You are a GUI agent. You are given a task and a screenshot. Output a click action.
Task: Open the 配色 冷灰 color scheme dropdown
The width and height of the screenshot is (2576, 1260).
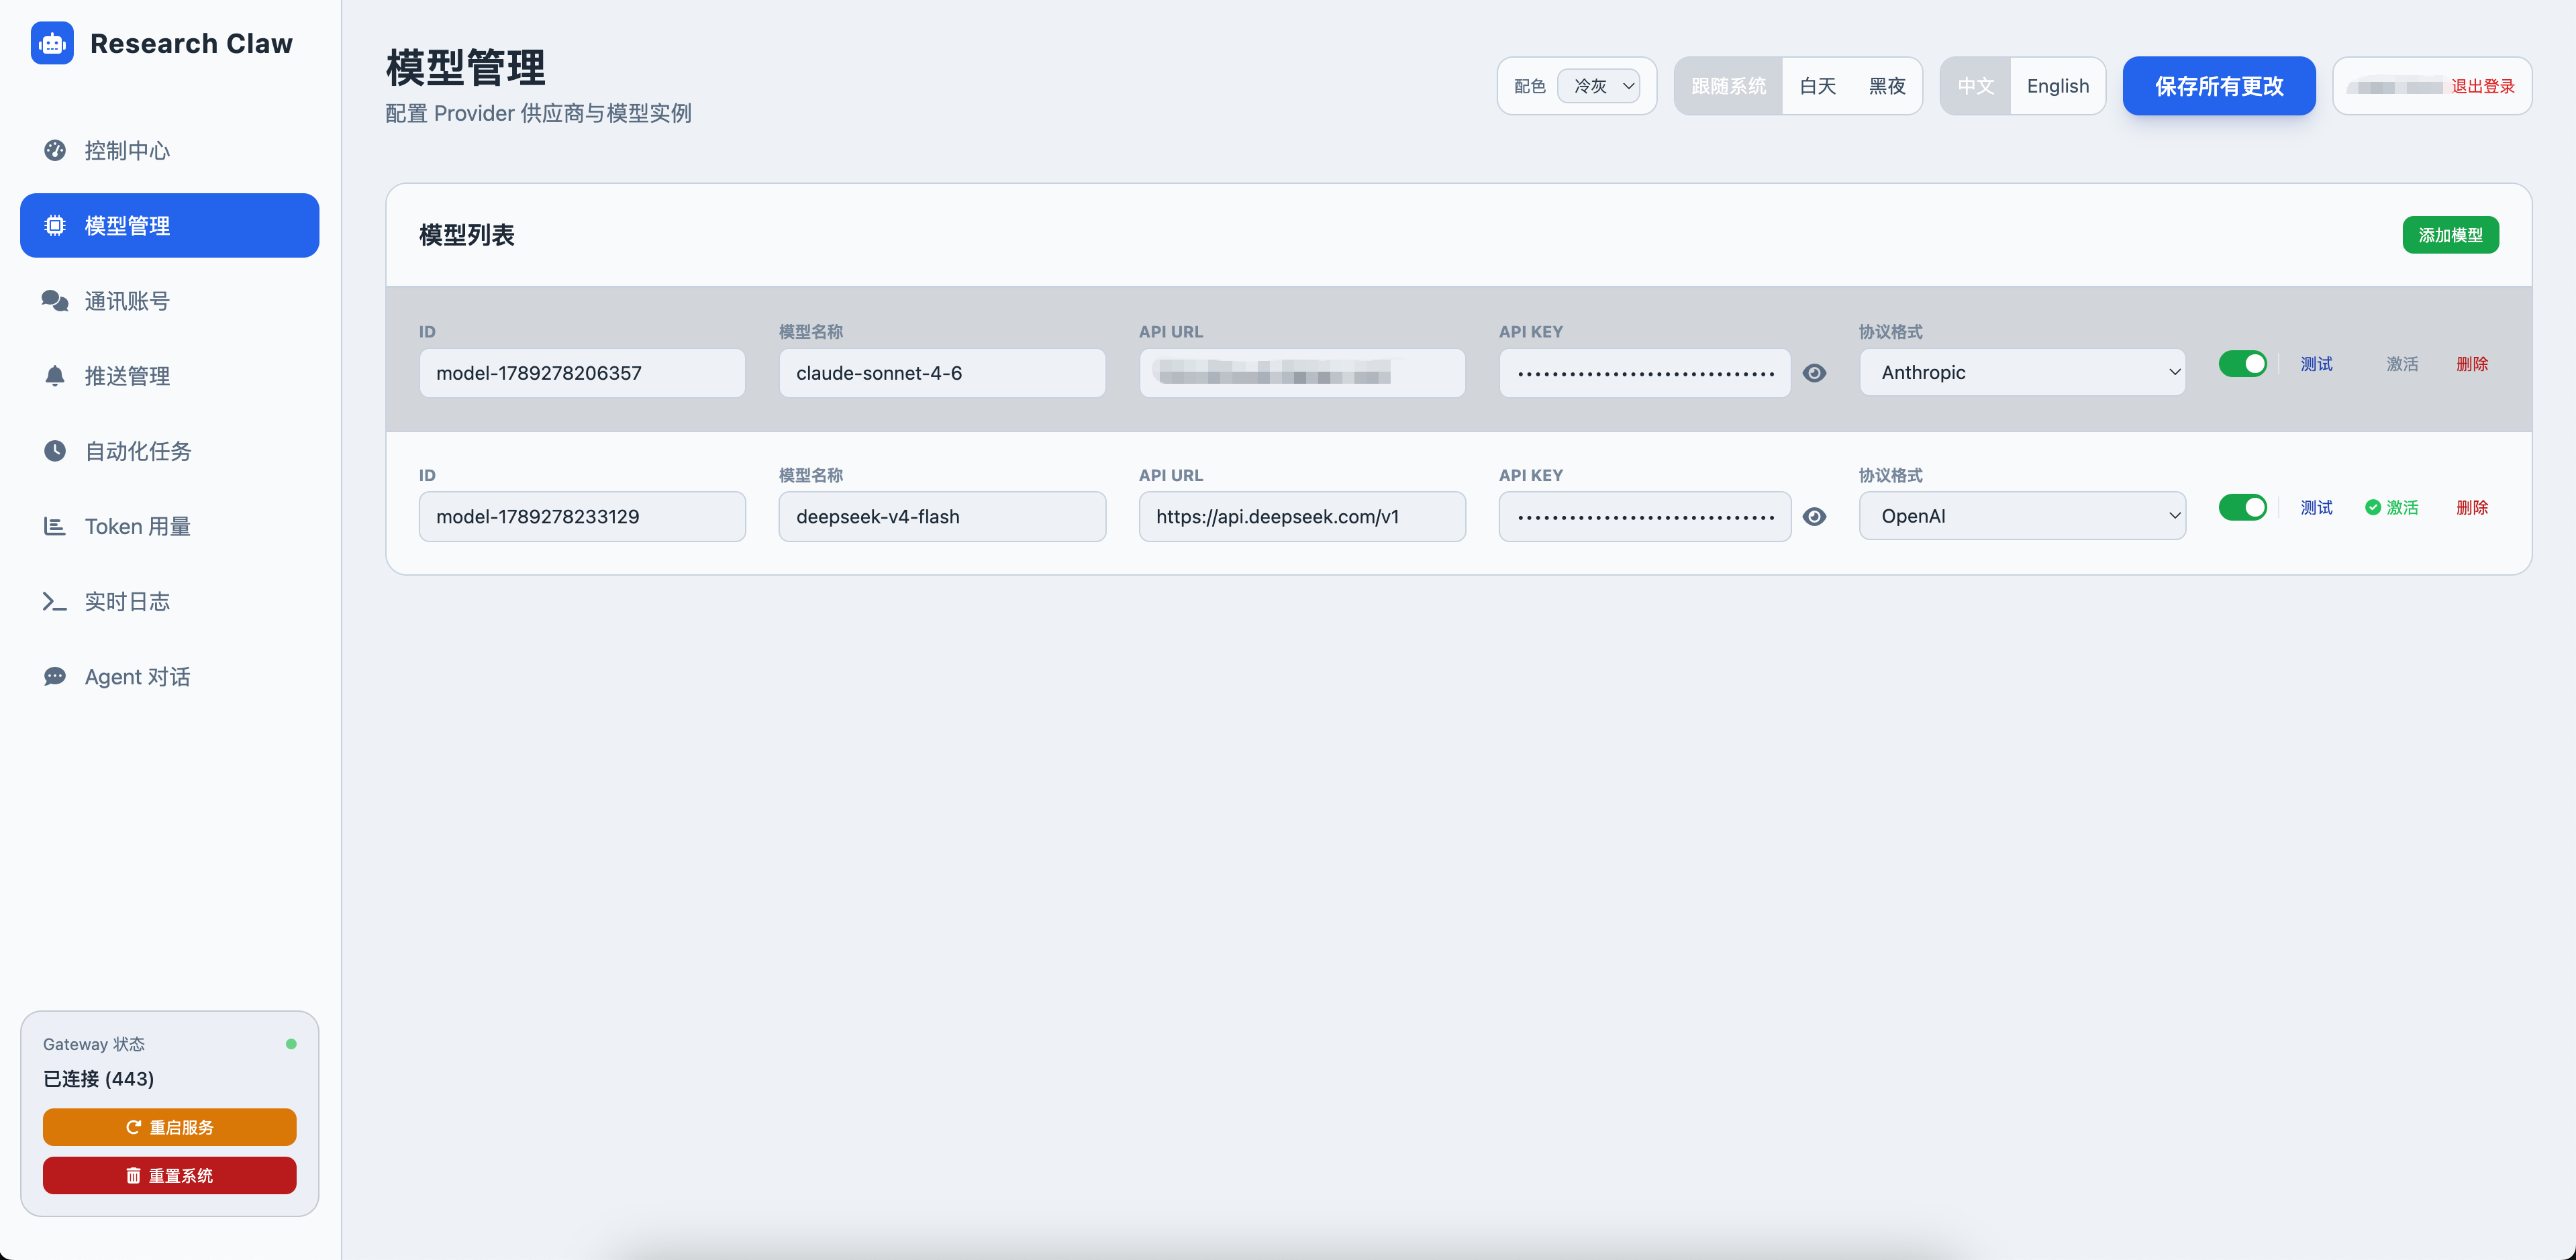tap(1598, 86)
